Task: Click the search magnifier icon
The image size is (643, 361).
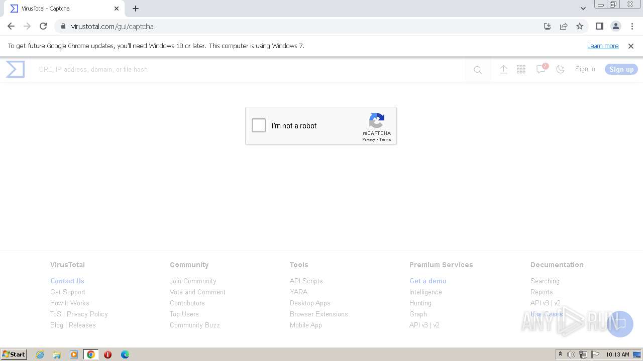Action: 478,70
